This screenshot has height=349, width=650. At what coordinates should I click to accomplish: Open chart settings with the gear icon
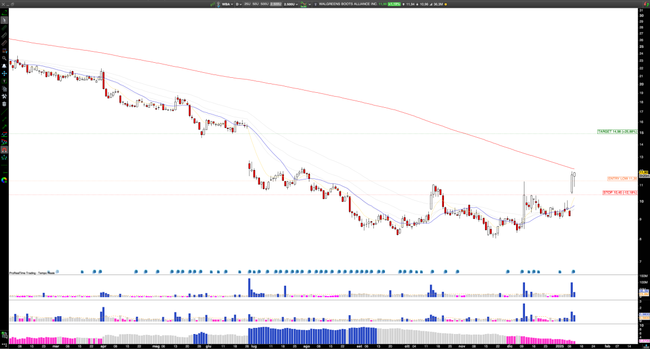click(x=5, y=95)
